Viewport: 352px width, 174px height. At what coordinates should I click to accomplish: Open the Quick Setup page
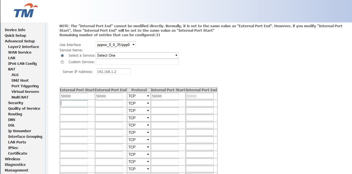15,35
